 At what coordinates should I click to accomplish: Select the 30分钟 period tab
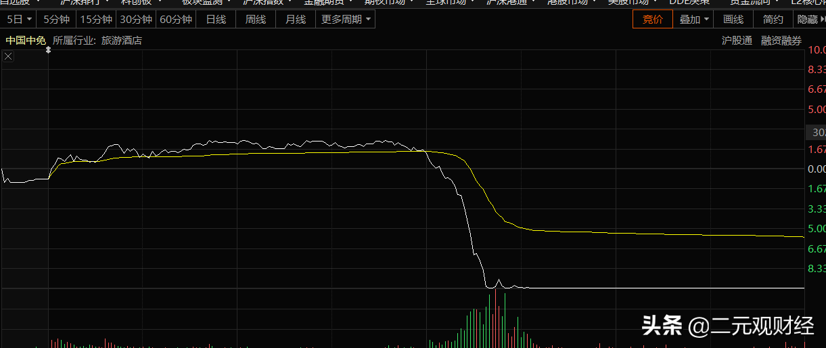(x=136, y=20)
